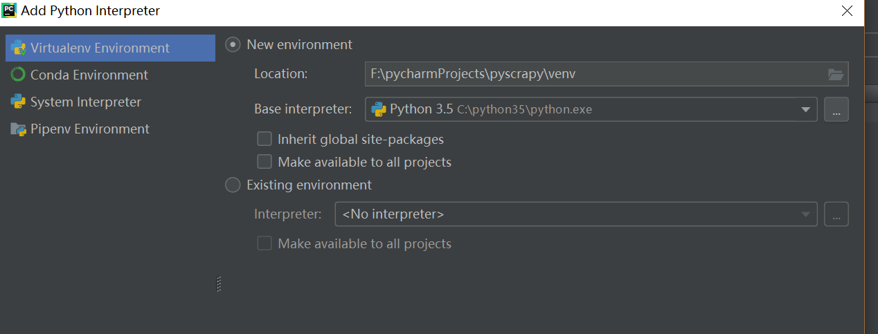Select the Existing environment radio button
Image resolution: width=878 pixels, height=334 pixels.
[x=233, y=185]
